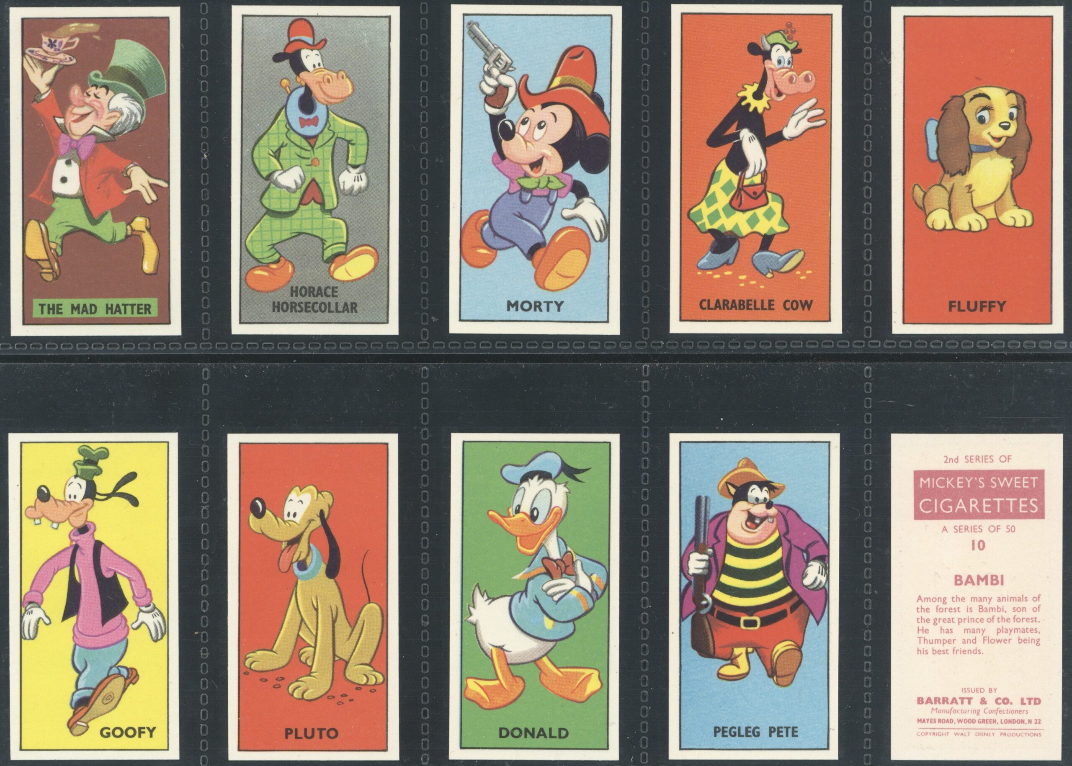
Task: Click the 'PLUTO' caption text
Action: point(311,733)
